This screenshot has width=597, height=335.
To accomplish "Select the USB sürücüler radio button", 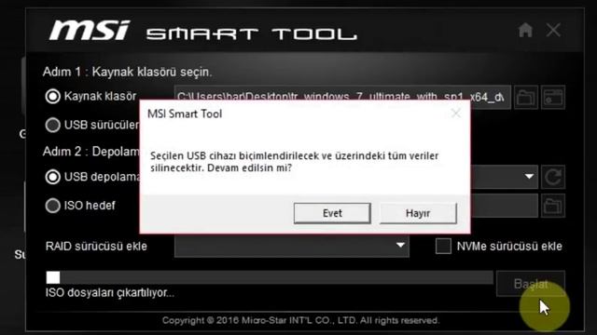I will [52, 125].
